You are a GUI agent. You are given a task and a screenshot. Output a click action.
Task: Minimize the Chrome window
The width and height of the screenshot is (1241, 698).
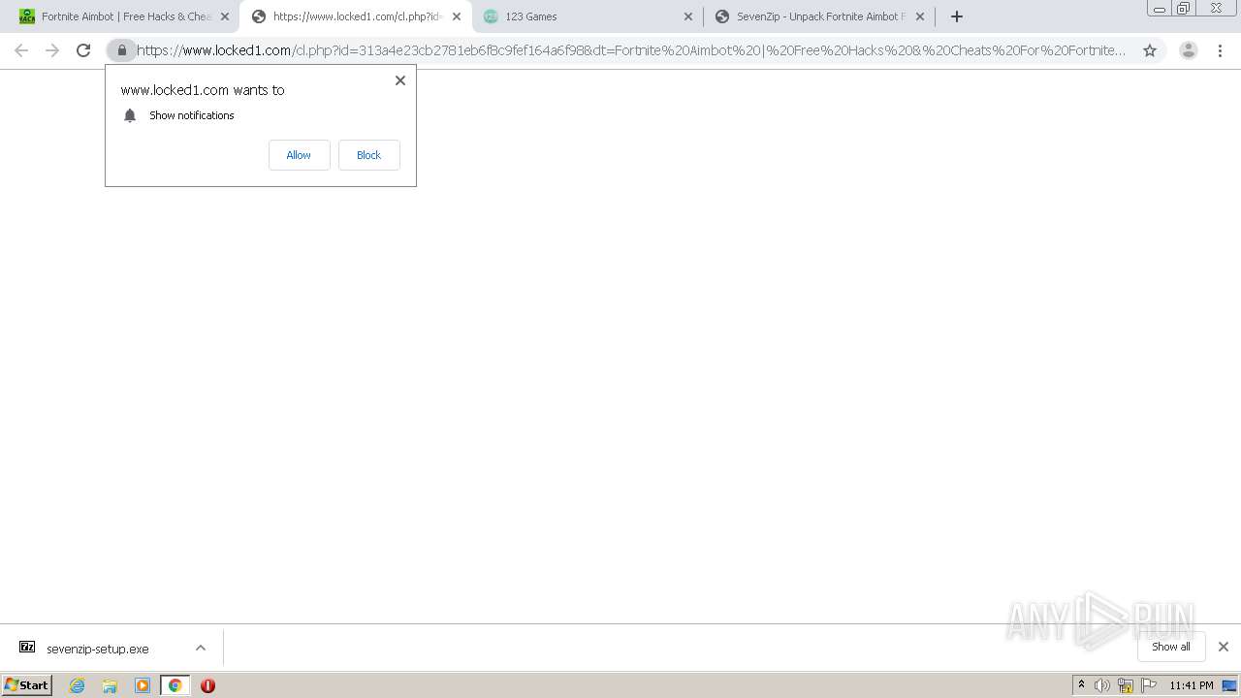point(1159,8)
